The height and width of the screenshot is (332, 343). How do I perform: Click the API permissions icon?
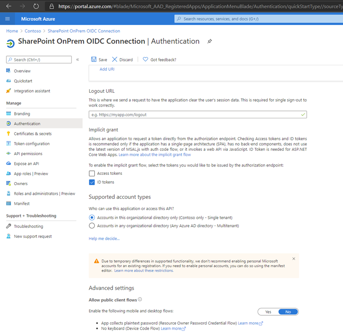tap(8, 154)
